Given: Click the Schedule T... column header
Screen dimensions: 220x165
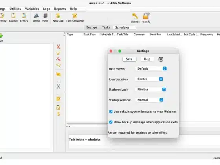Looking at the screenshot, I should [108, 35].
